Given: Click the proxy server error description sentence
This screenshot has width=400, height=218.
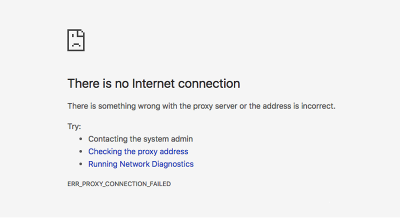Looking at the screenshot, I should (x=201, y=106).
